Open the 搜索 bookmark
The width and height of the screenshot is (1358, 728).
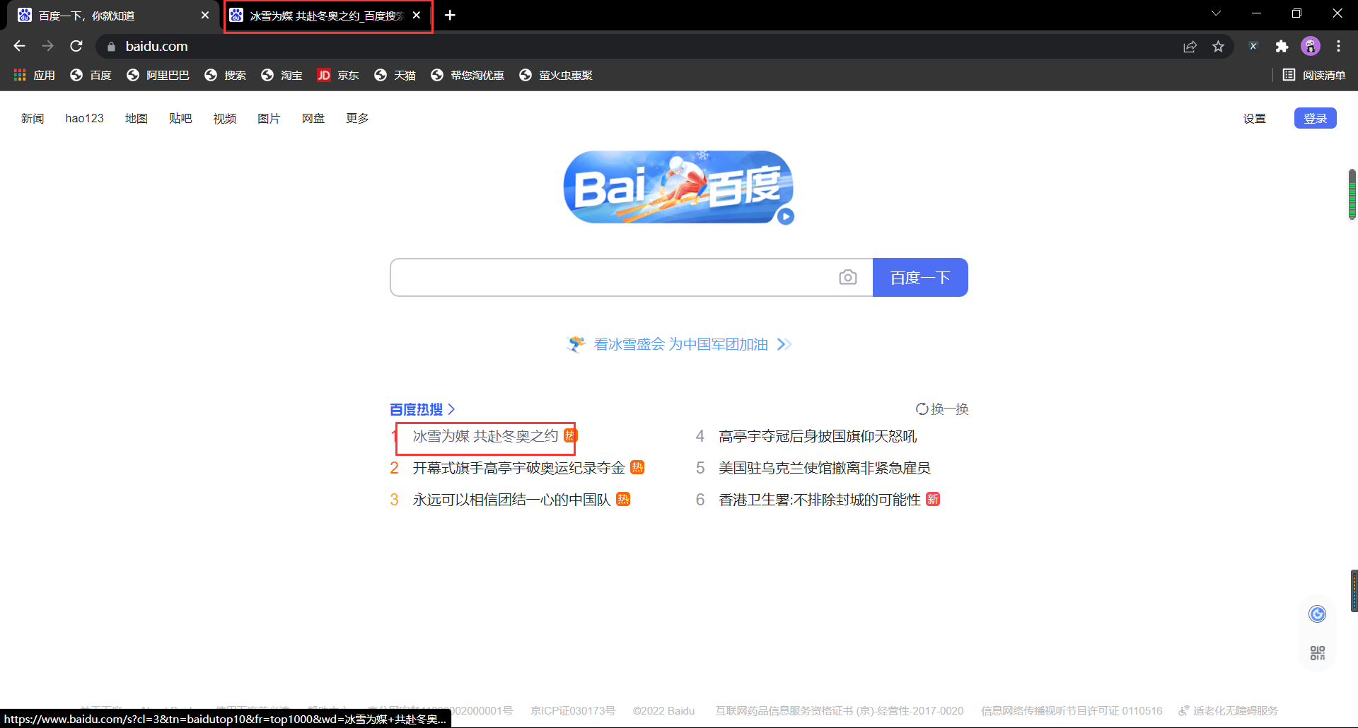[225, 75]
